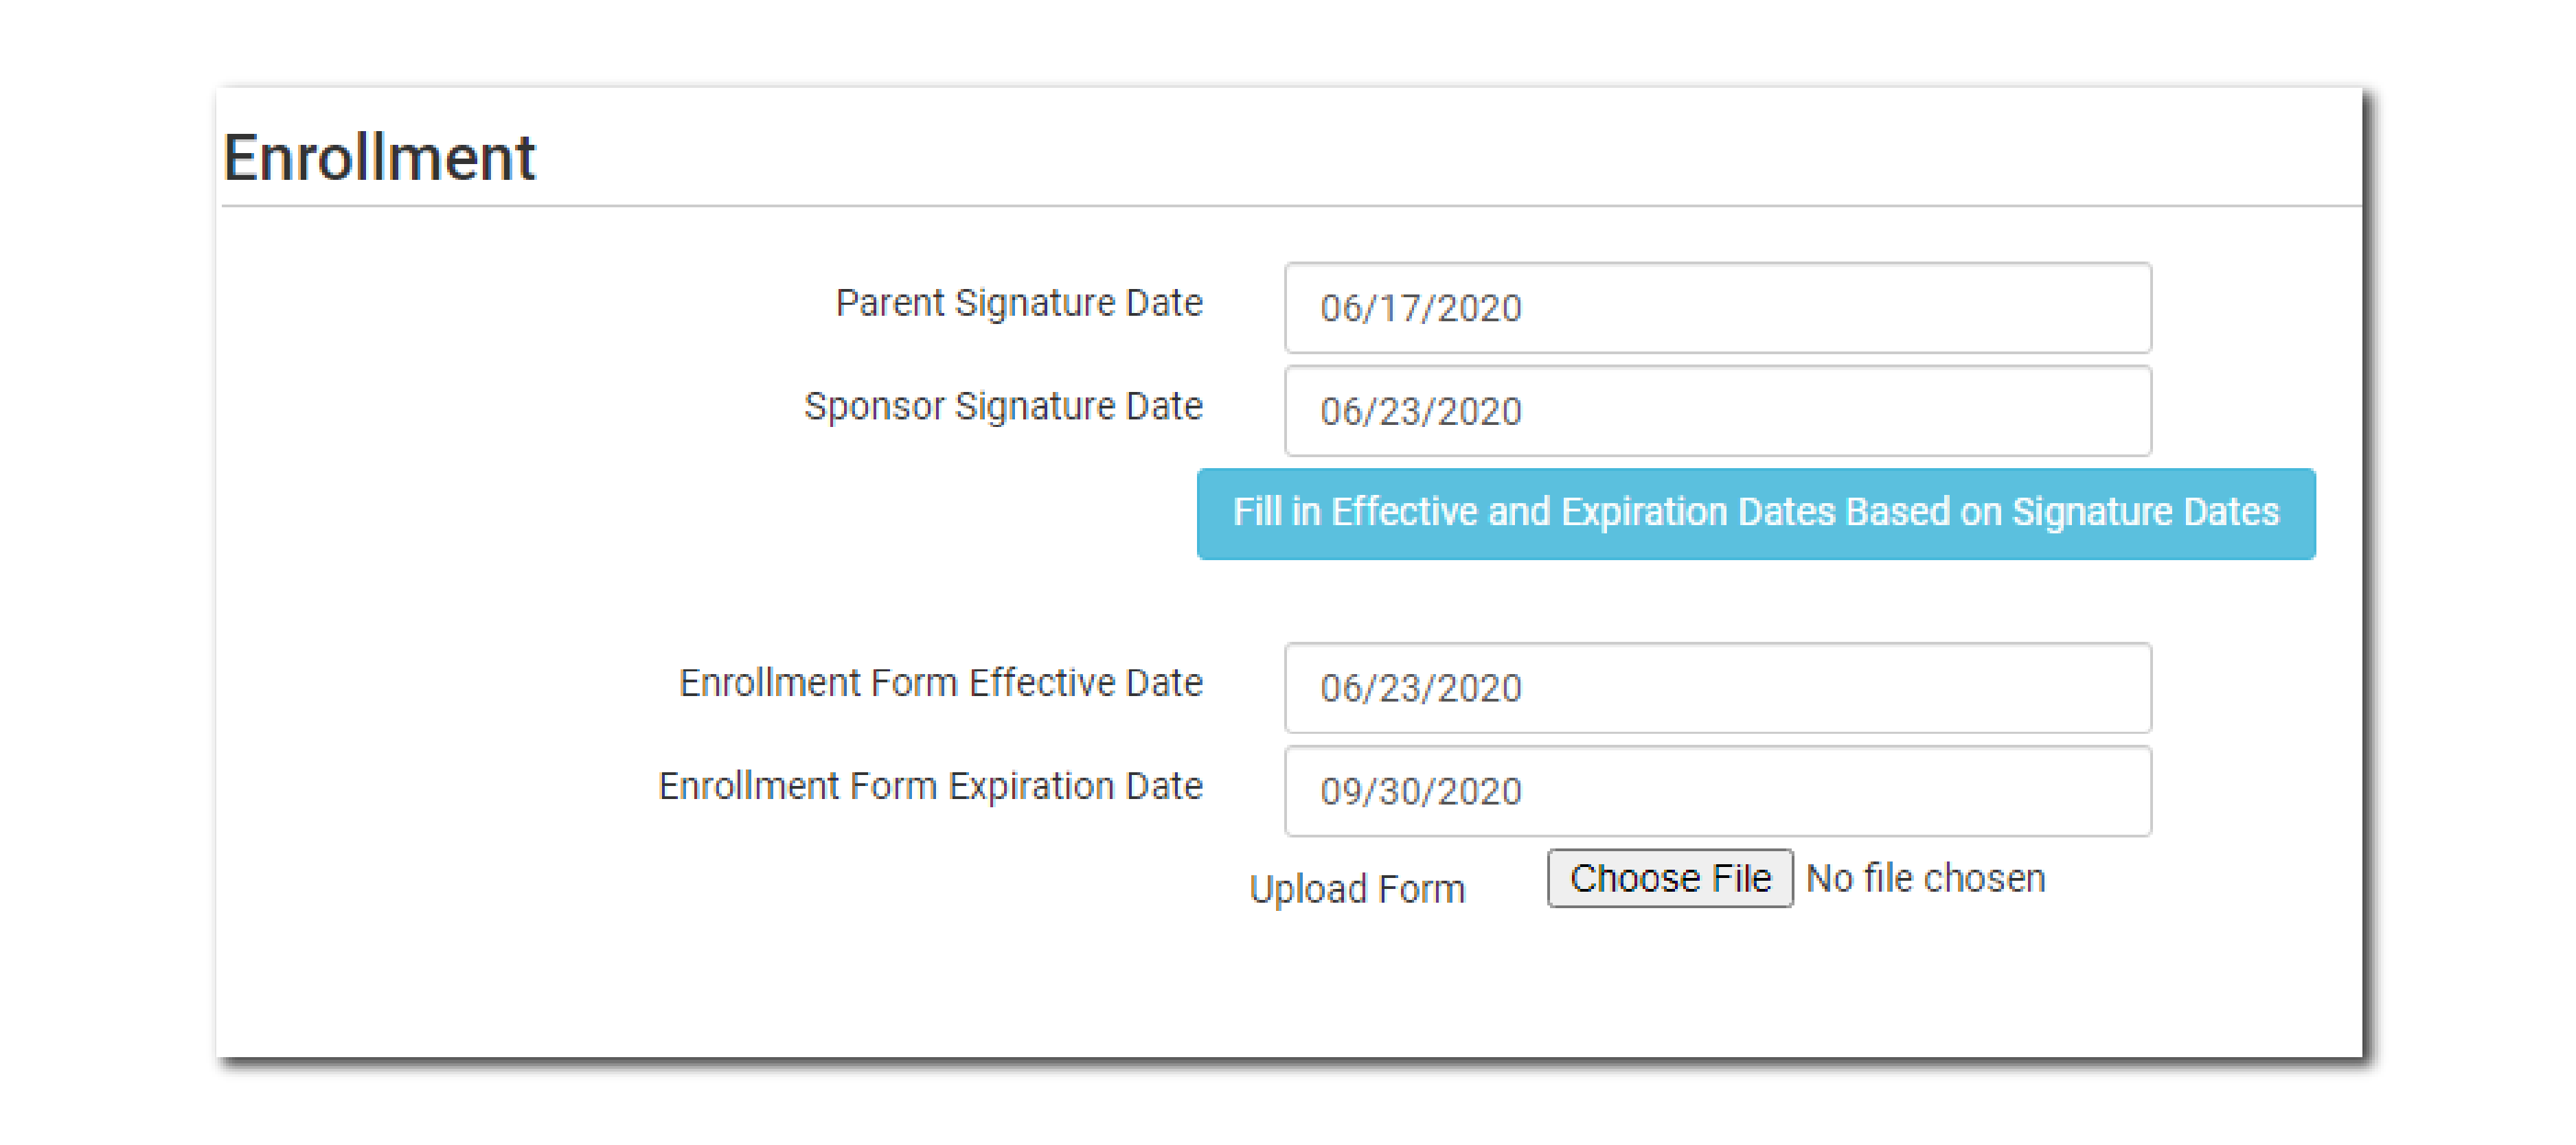Click the 06/23/2020 value in Sponsor Signature Date
The height and width of the screenshot is (1145, 2576).
pos(1420,411)
